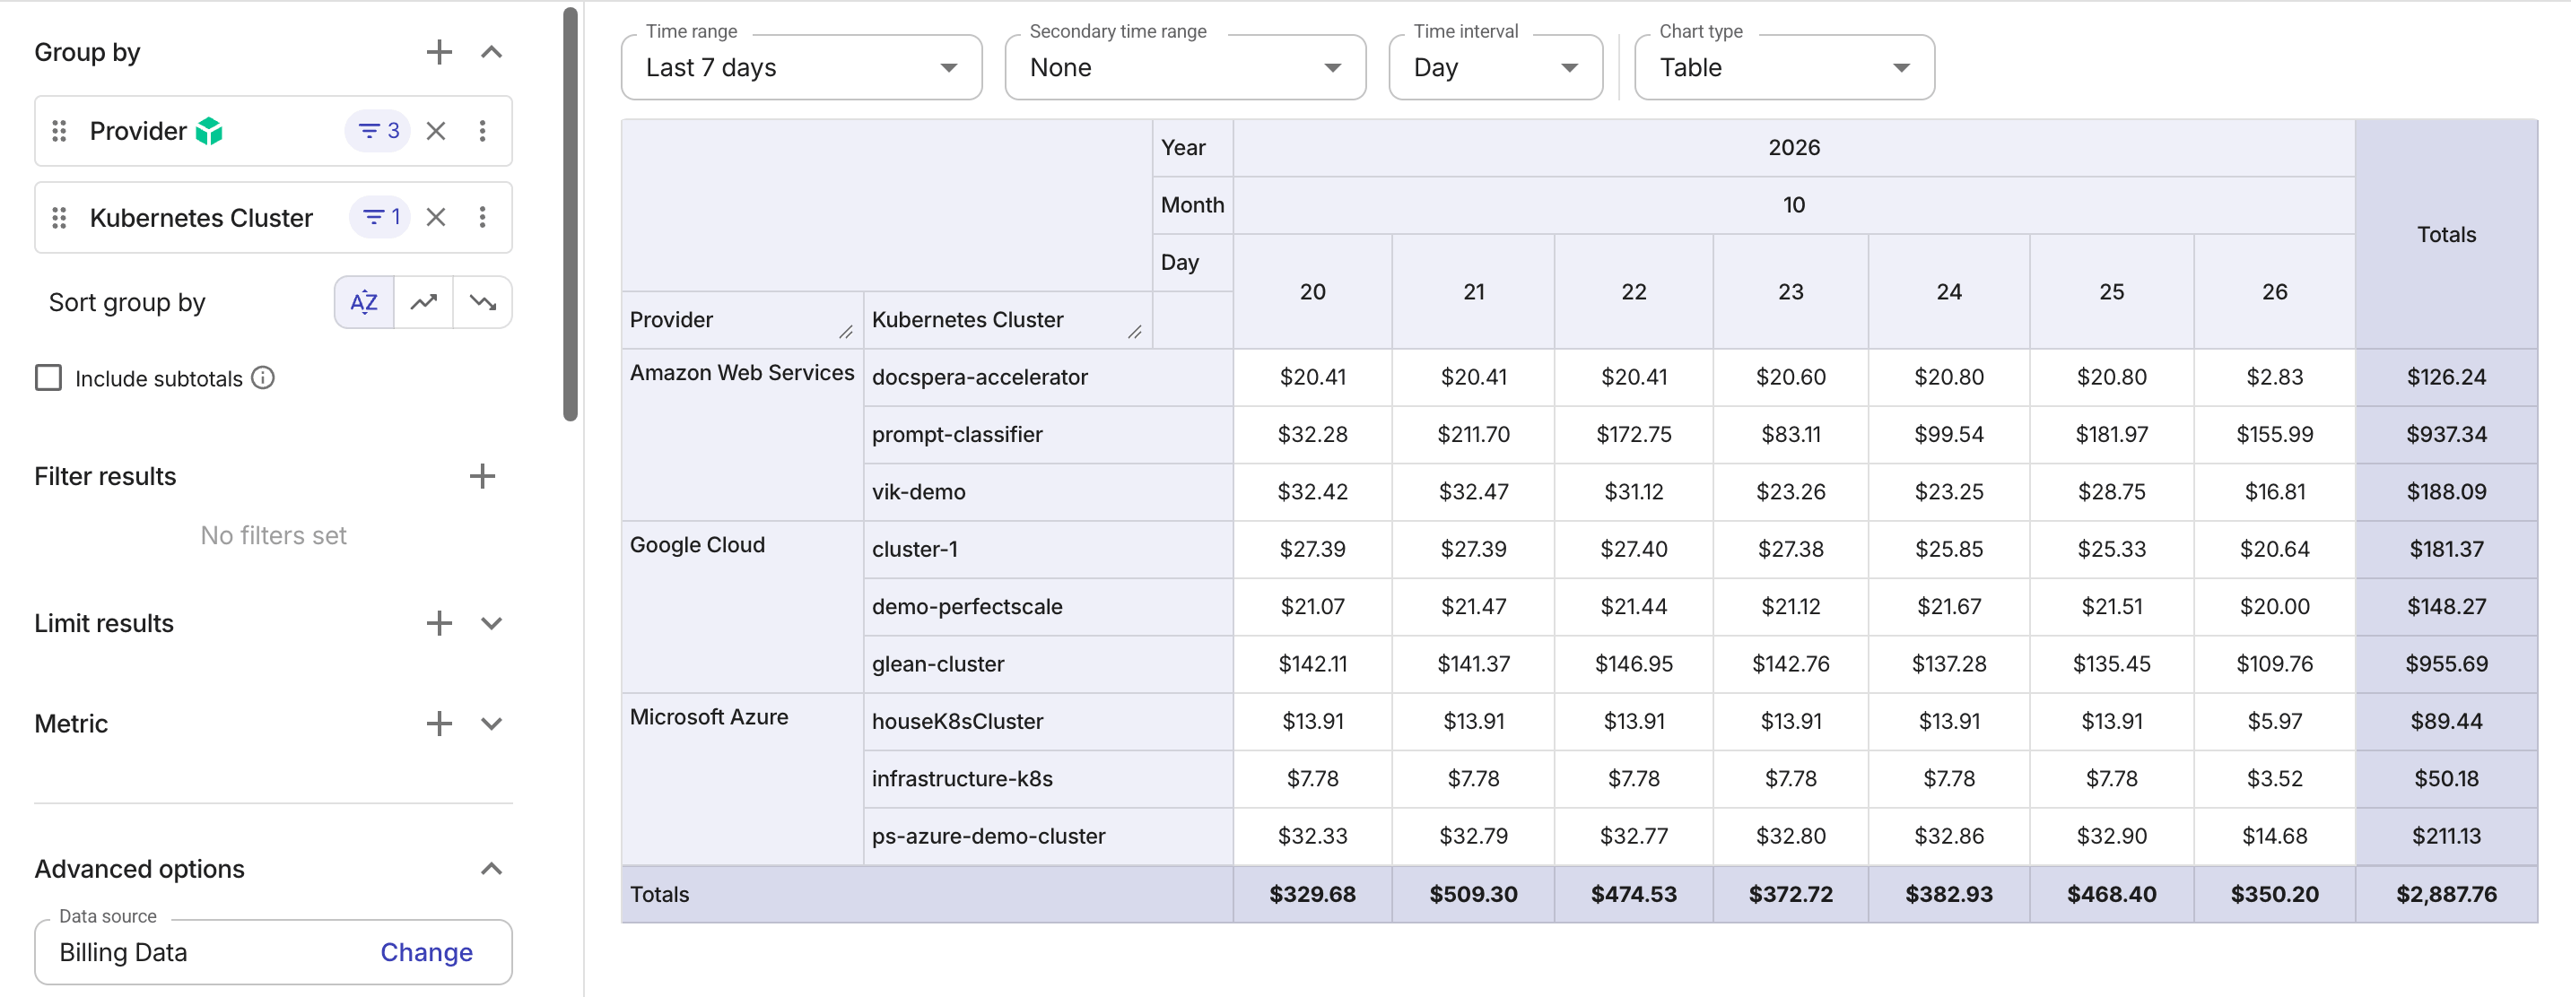
Task: Open Kubernetes Cluster more options menu
Action: click(483, 218)
